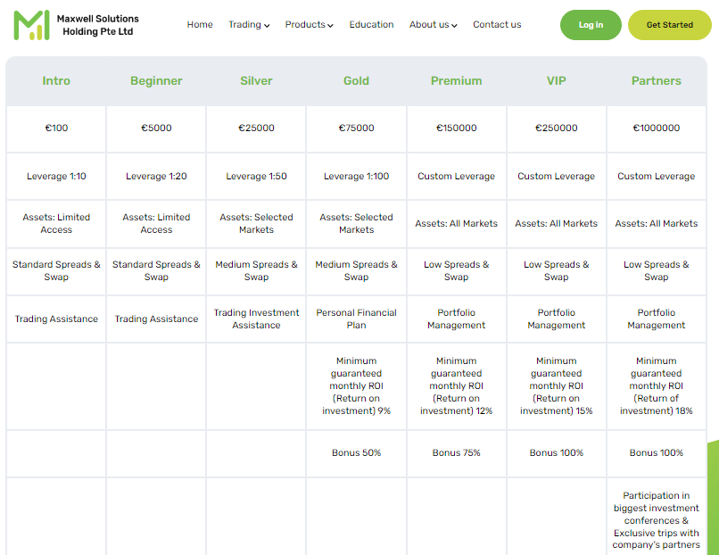Click the €1000000 Partners price cell
This screenshot has height=555, width=719.
(656, 128)
